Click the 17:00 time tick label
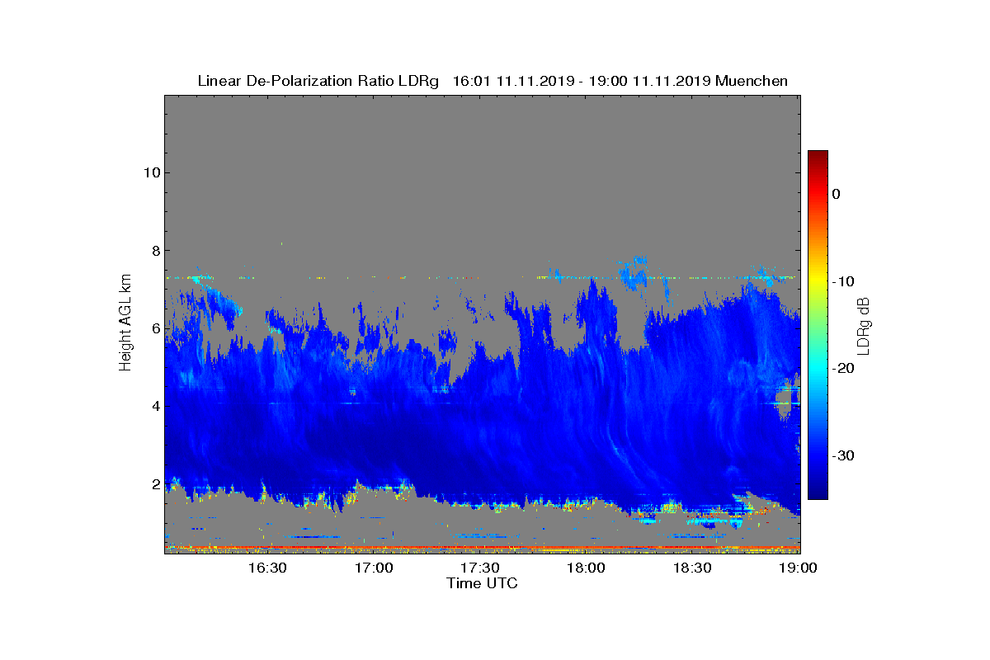The width and height of the screenshot is (990, 660). 373,568
